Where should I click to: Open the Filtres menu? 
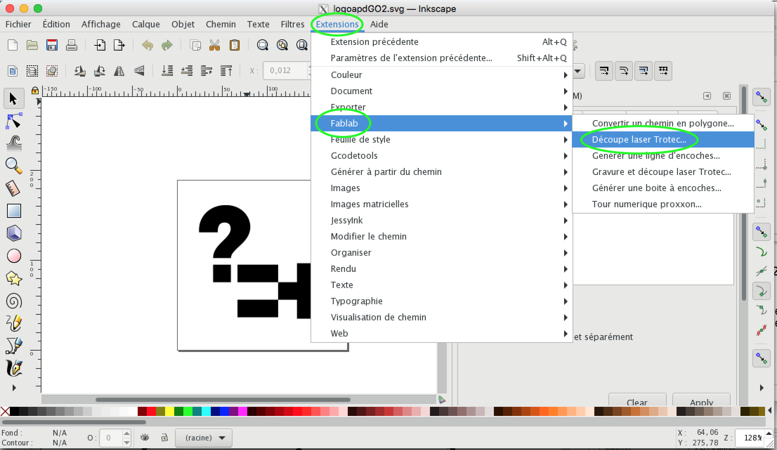point(292,24)
